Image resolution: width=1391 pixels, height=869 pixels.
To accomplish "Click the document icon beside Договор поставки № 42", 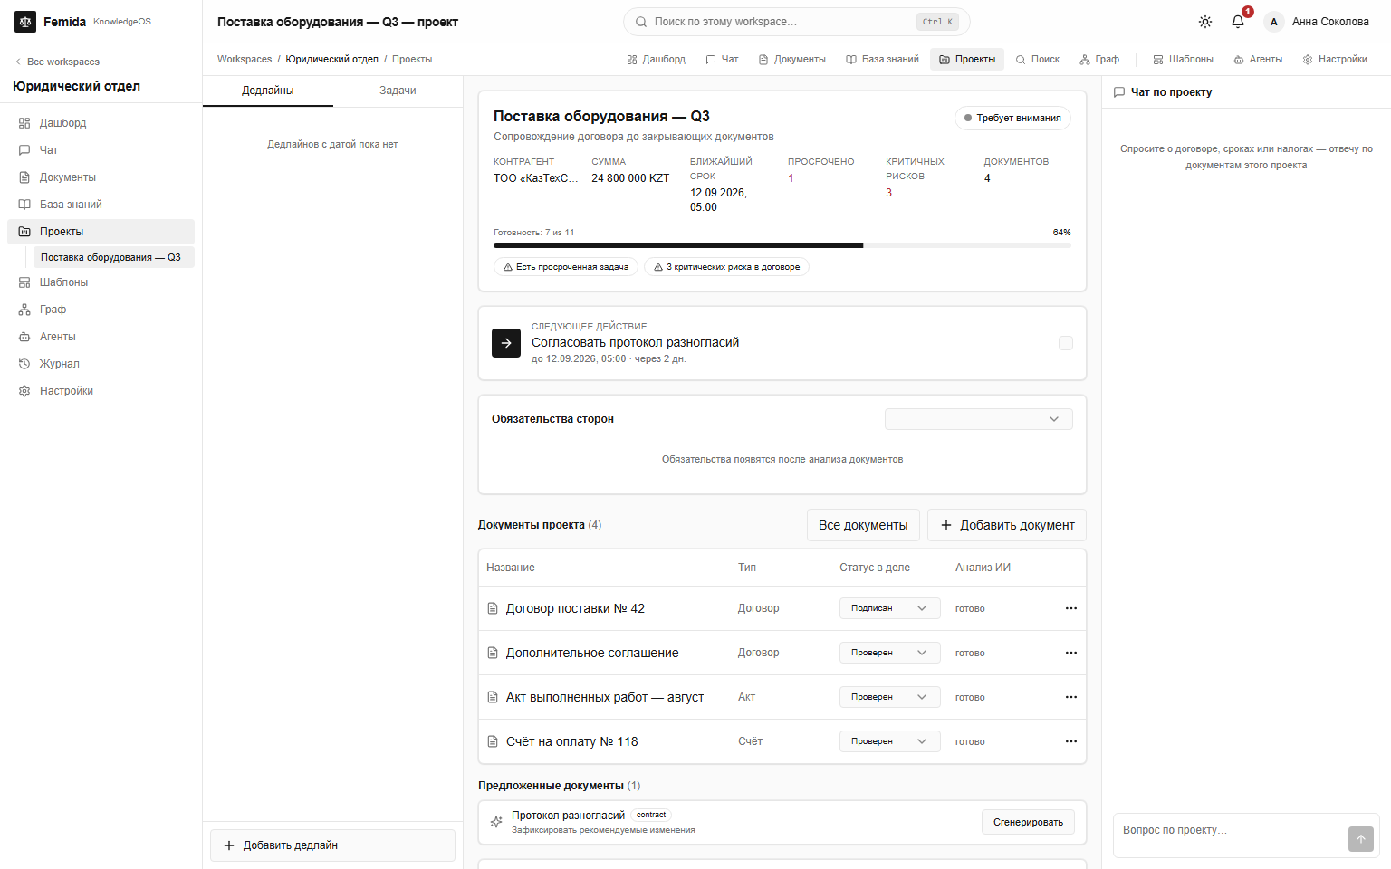I will click(493, 608).
